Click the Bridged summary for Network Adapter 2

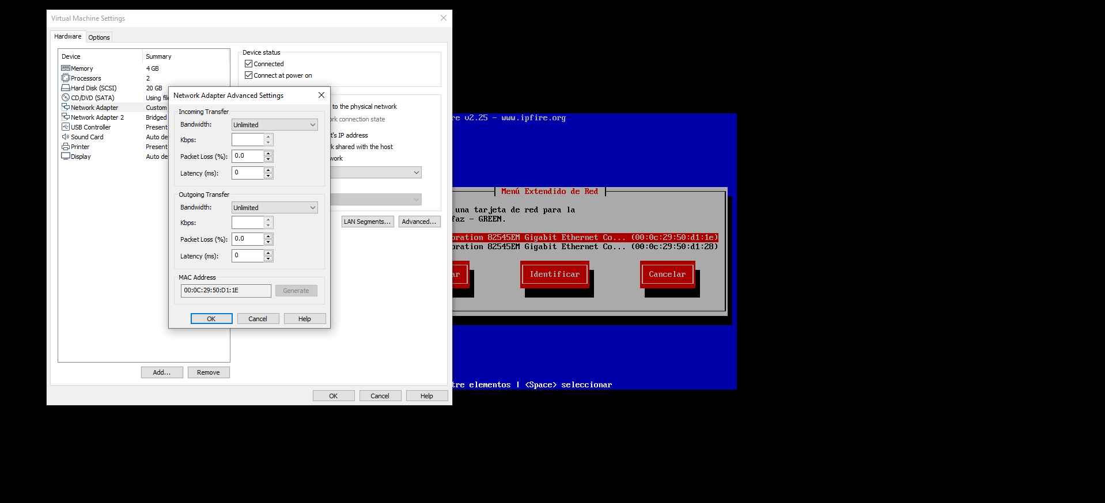tap(156, 117)
